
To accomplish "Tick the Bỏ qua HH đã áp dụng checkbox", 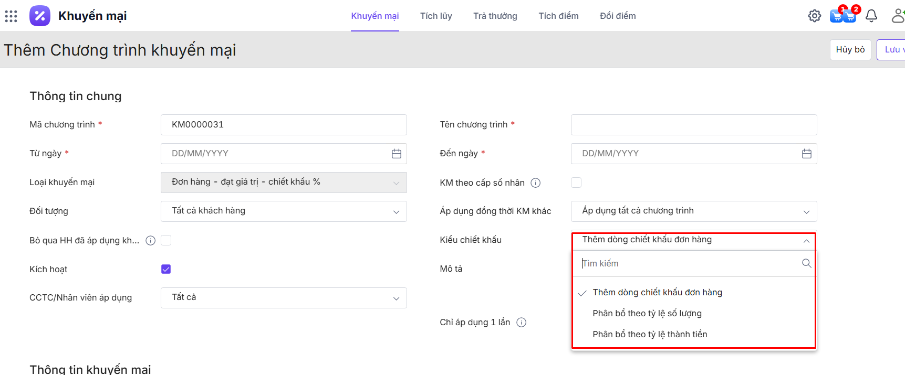I will click(x=166, y=240).
